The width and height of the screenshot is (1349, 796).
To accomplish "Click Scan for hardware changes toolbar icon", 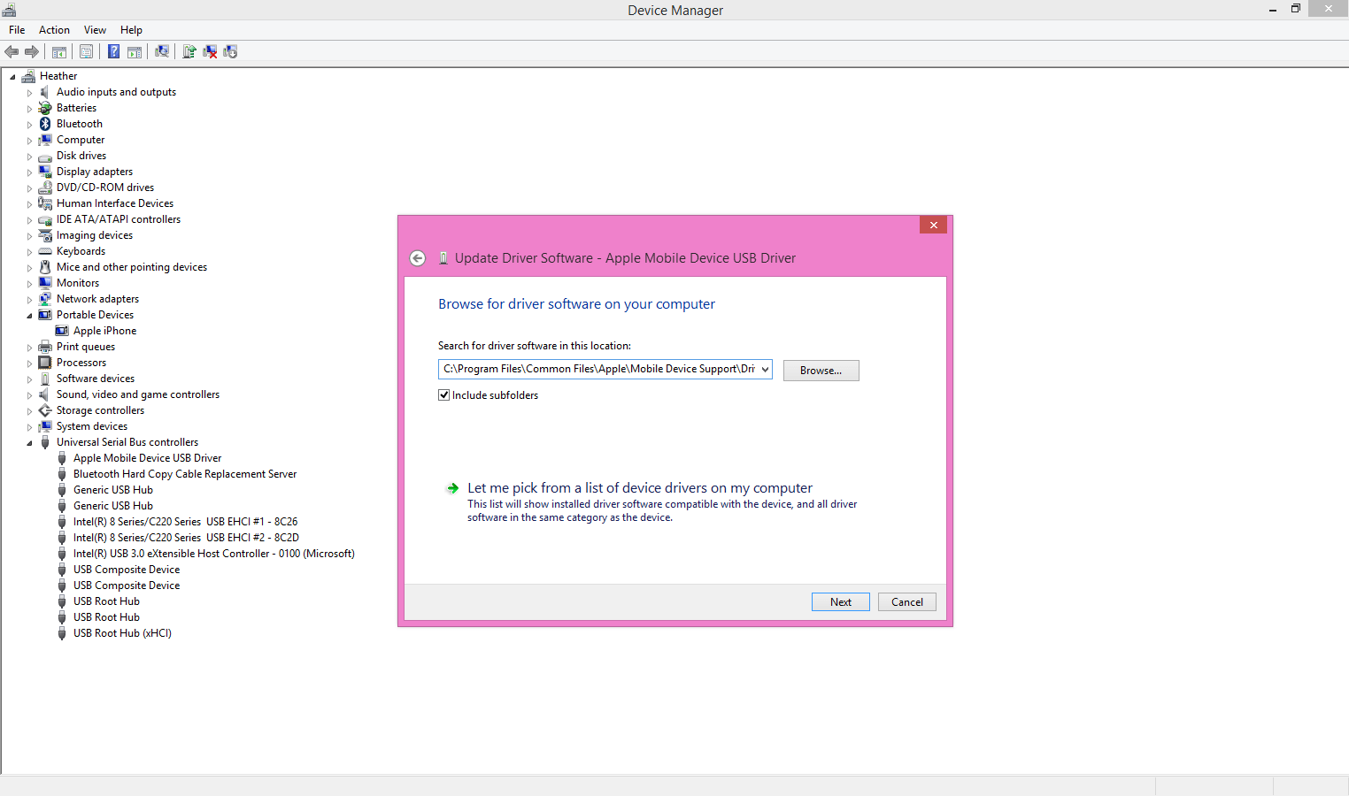I will coord(162,51).
